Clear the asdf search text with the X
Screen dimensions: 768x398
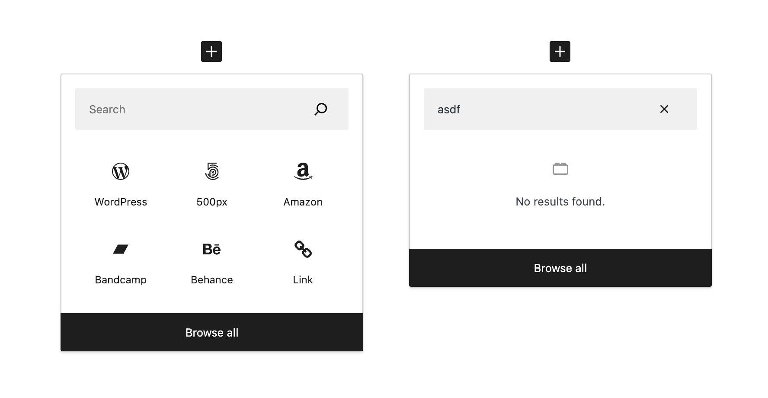[664, 109]
